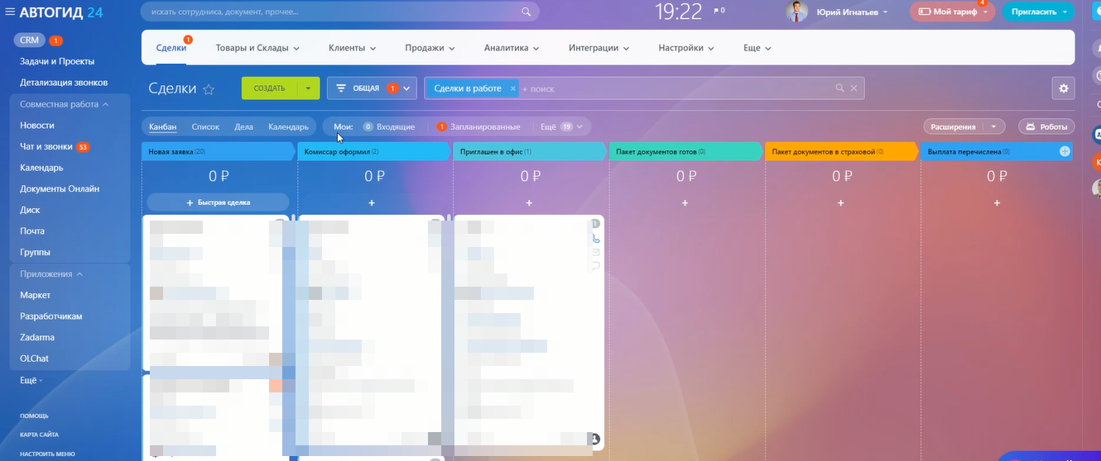The width and height of the screenshot is (1101, 461).
Task: Open Роботы automation button
Action: tap(1046, 127)
